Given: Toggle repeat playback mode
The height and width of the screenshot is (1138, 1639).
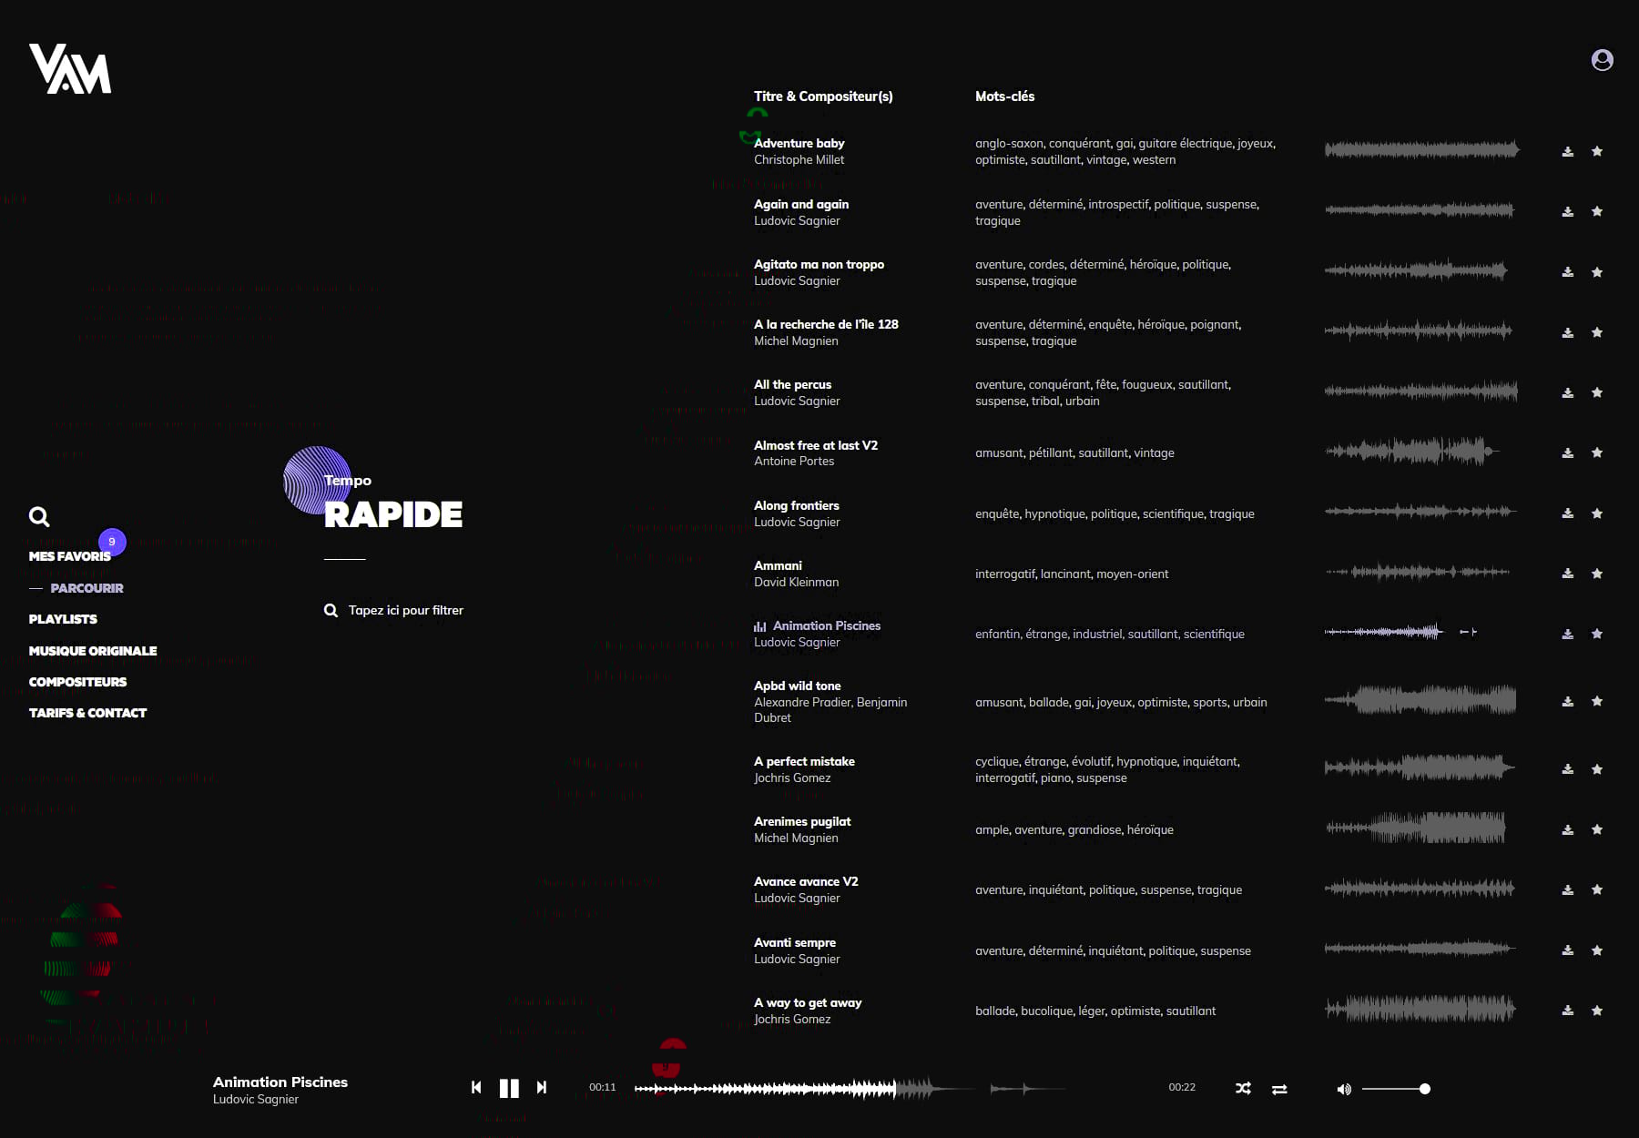Looking at the screenshot, I should point(1279,1089).
